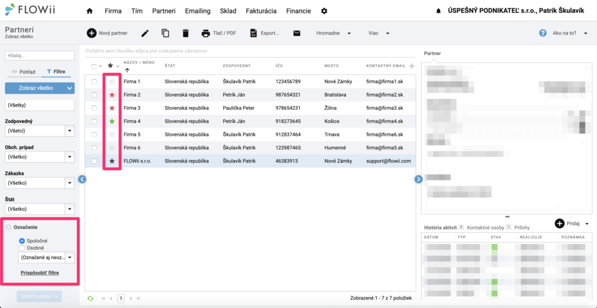Click the Hľadaj search field
597x308 pixels.
(40, 55)
